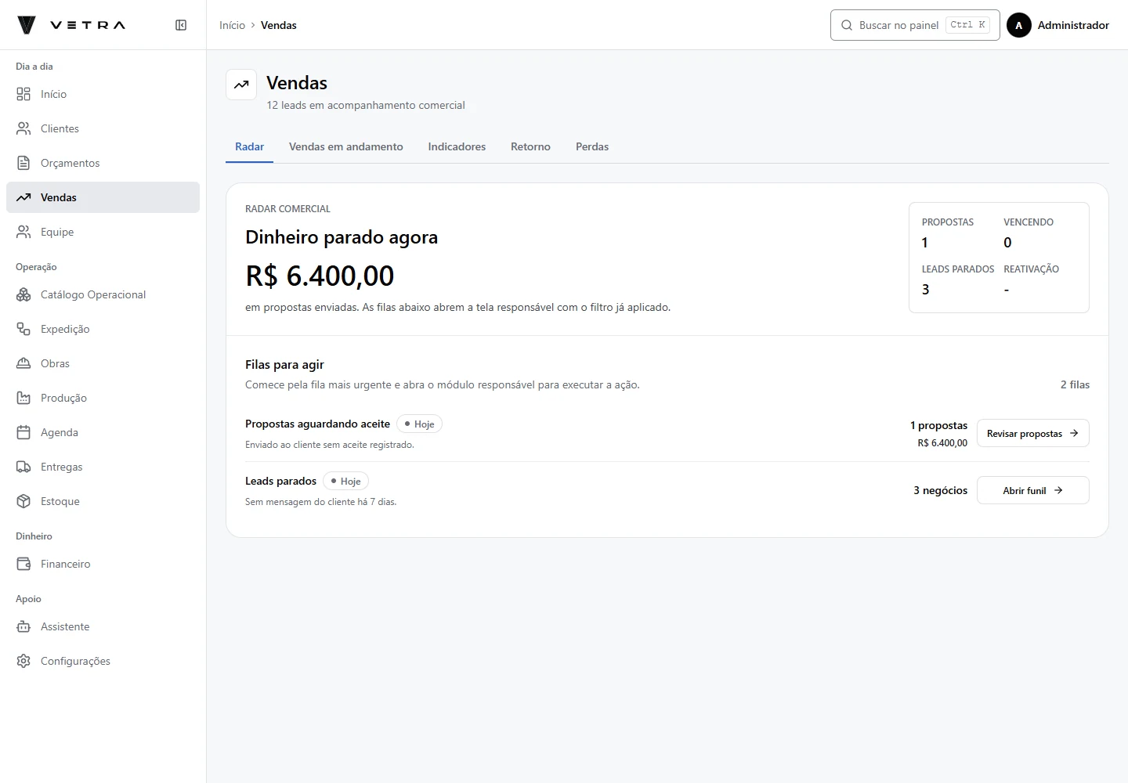
Task: Click the LEADS PARADOS stat label
Action: [x=958, y=269]
